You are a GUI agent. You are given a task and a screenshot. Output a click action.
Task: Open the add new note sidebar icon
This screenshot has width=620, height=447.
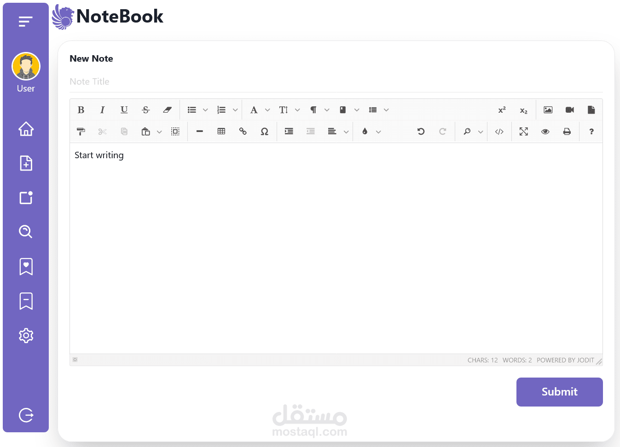[26, 163]
